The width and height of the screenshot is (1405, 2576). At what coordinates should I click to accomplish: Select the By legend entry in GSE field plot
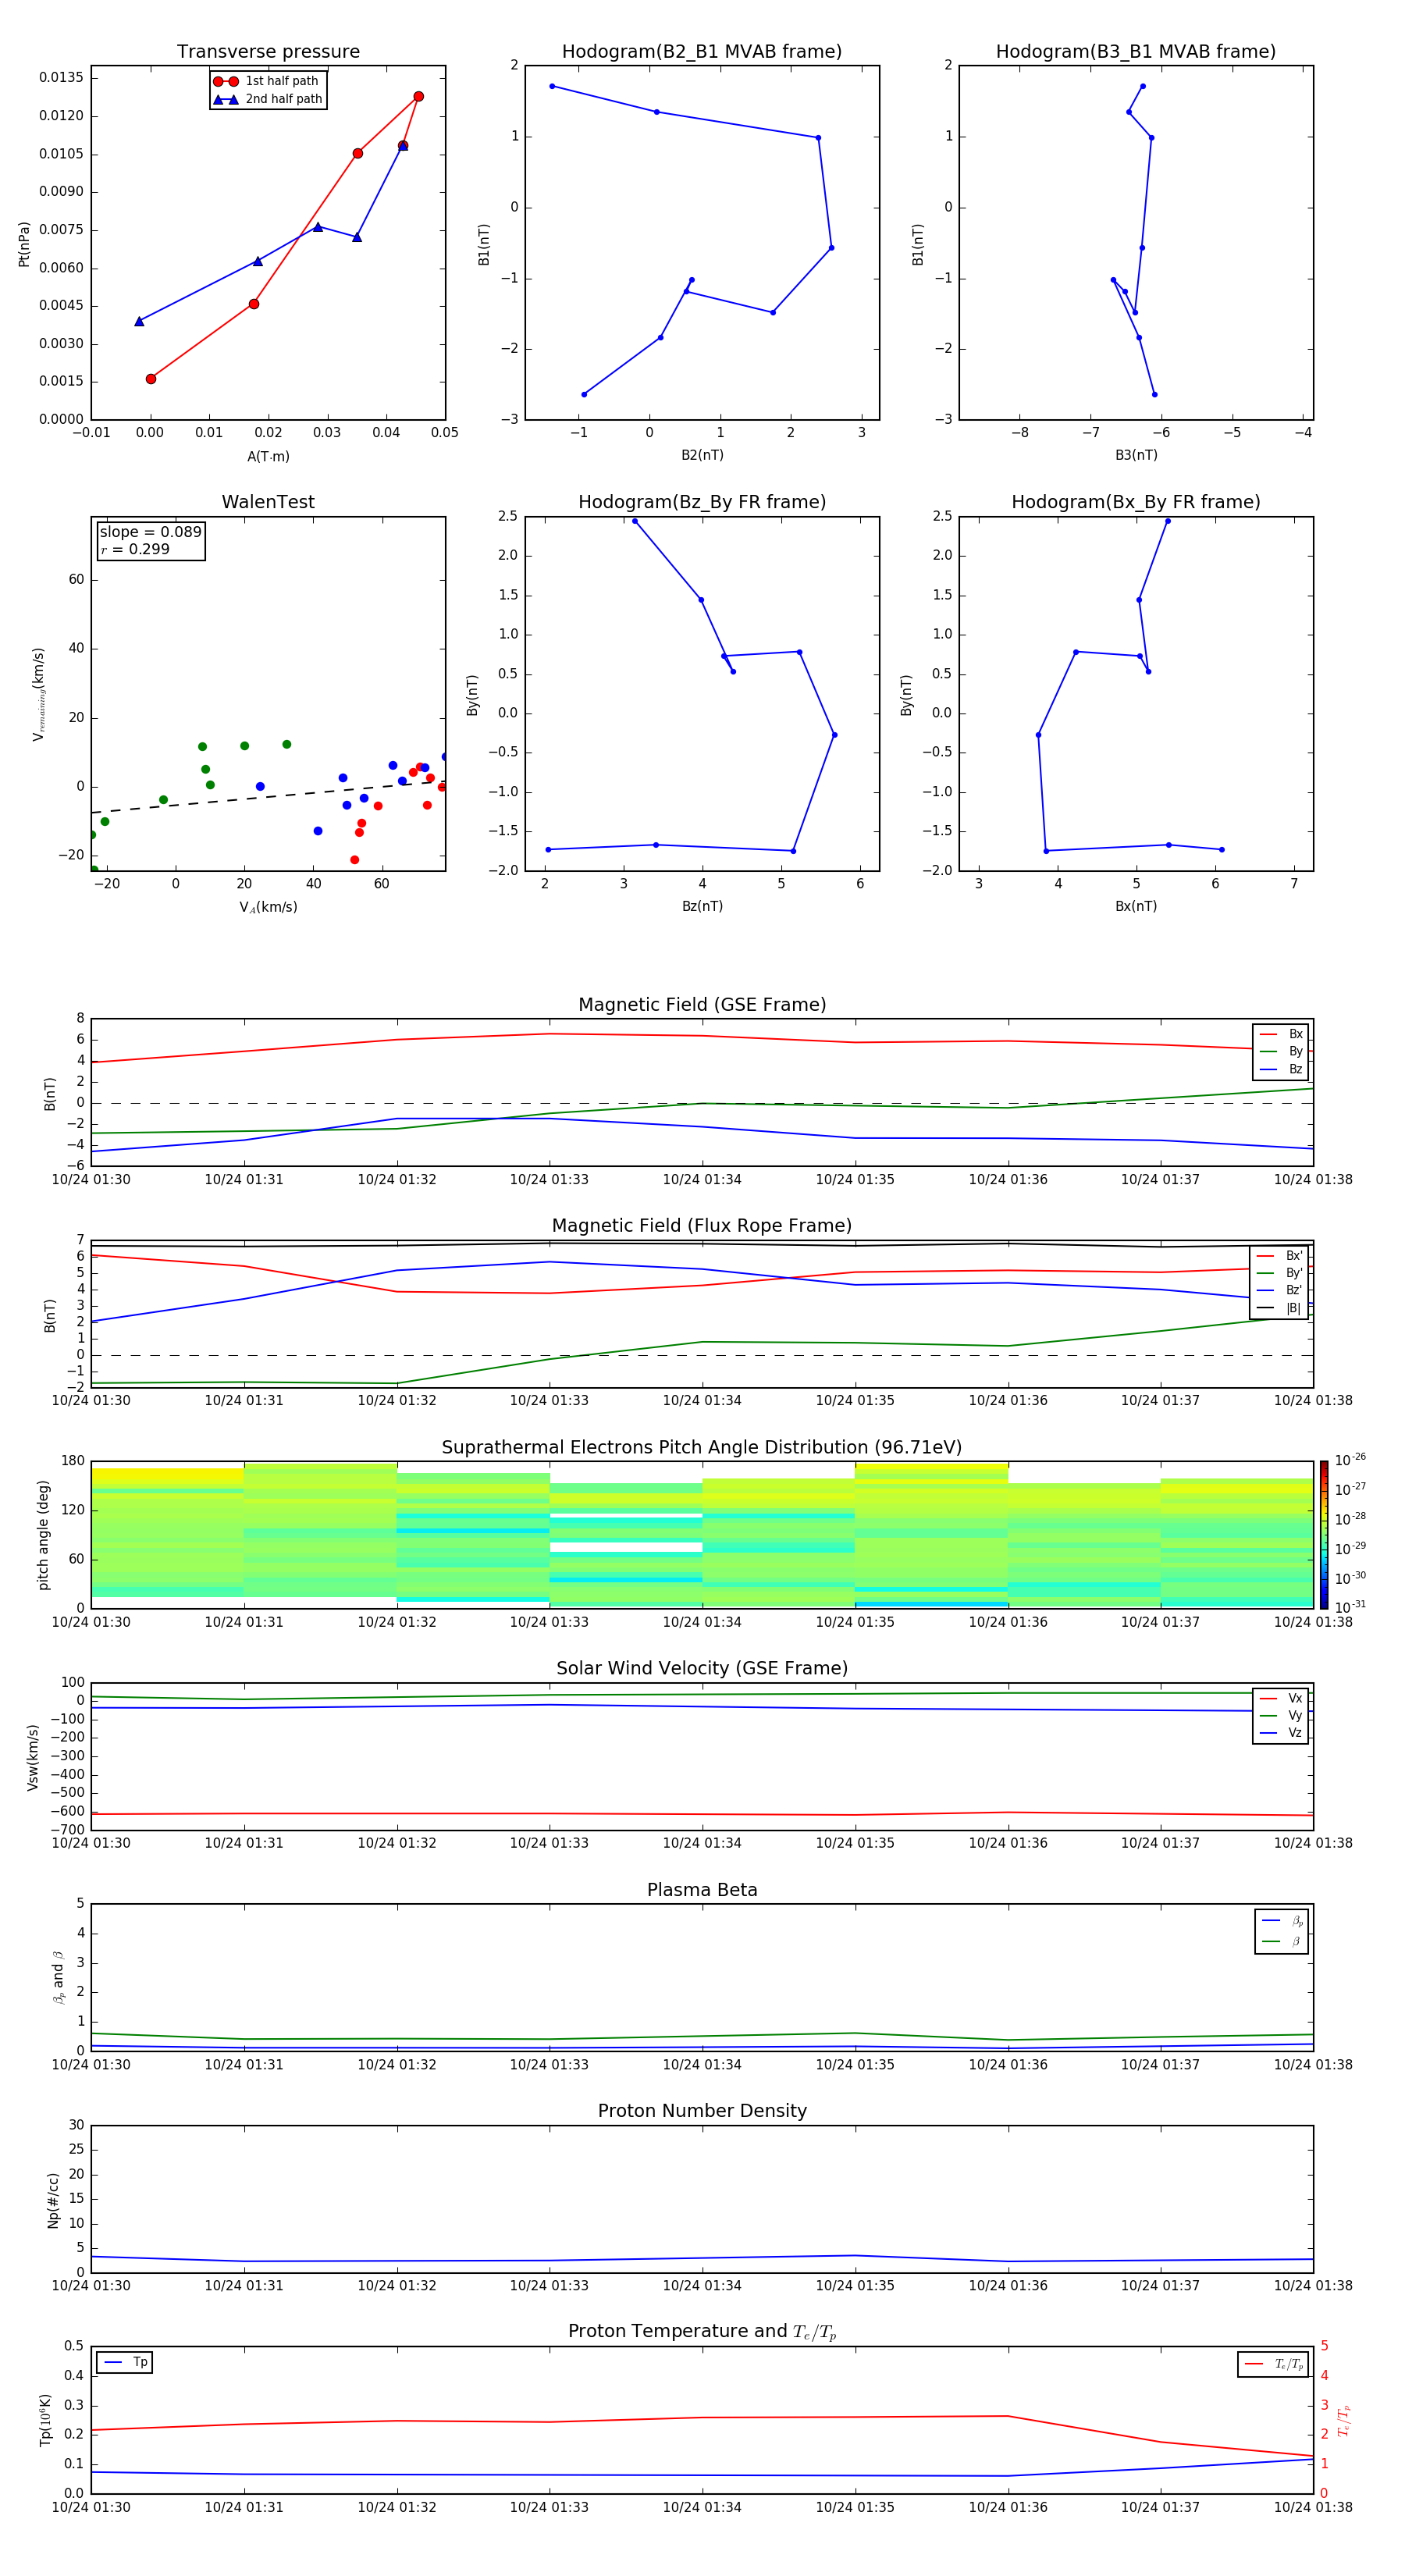(1281, 1051)
